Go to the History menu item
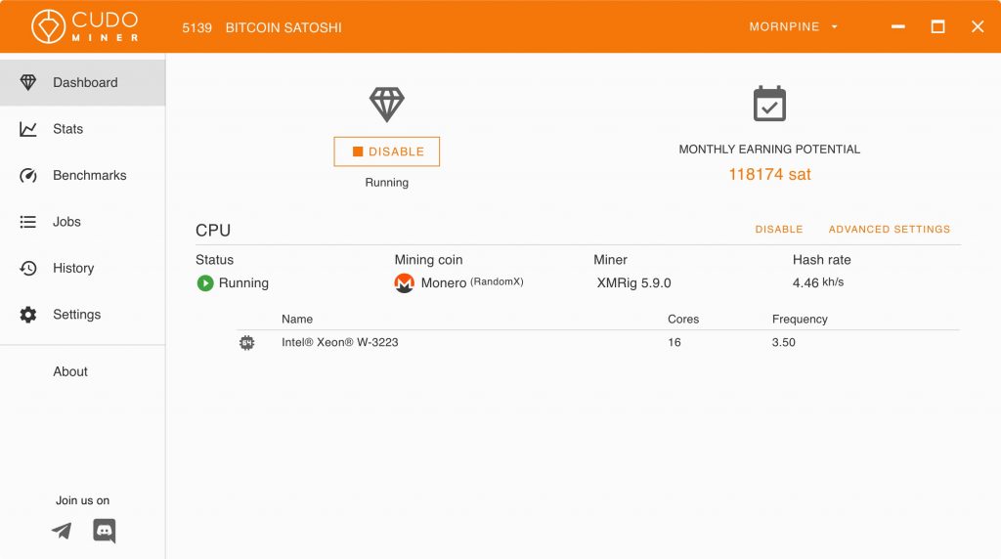Viewport: 1001px width, 559px height. click(82, 268)
